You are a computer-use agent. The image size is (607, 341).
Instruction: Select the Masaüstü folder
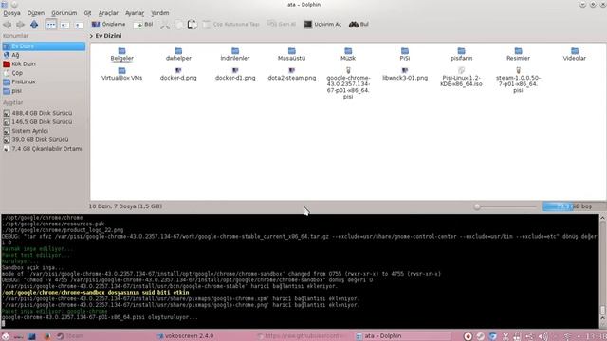291,54
